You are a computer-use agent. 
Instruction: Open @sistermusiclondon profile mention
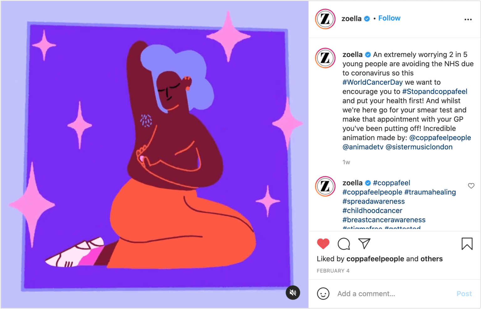(419, 147)
